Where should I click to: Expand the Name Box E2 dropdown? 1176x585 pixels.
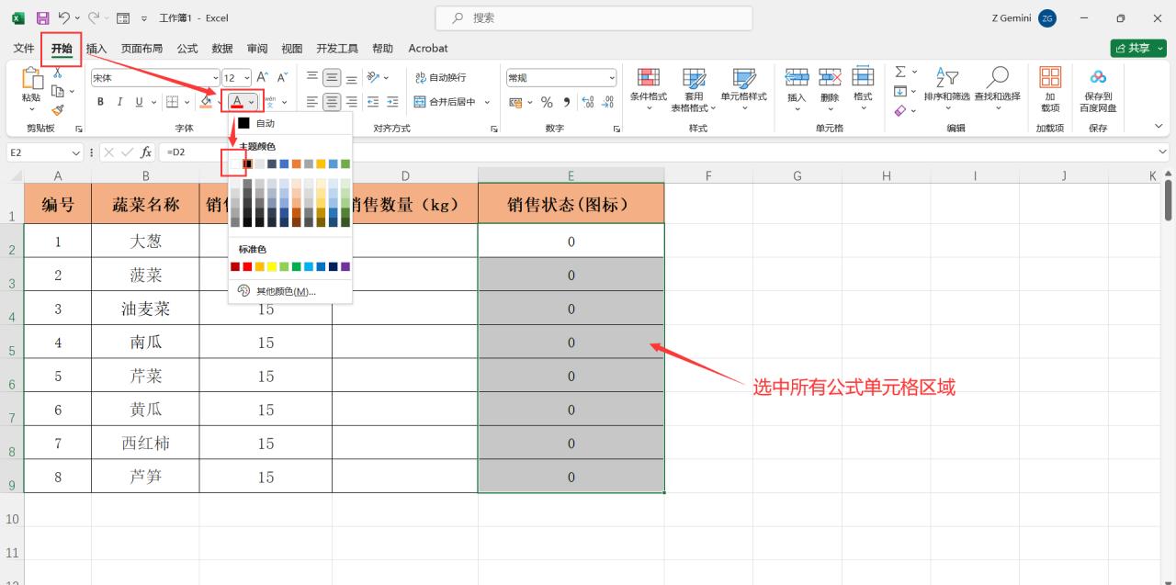(76, 152)
